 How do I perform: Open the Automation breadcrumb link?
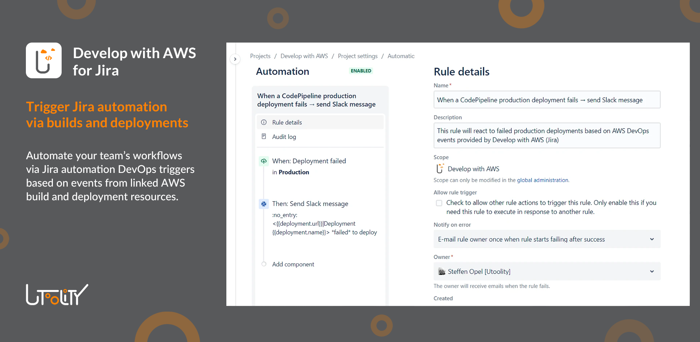[401, 56]
